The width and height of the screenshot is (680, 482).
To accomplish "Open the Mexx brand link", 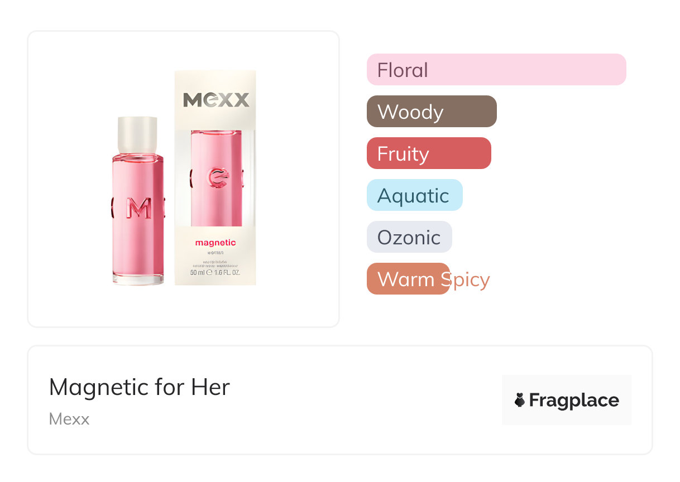I will [x=69, y=419].
